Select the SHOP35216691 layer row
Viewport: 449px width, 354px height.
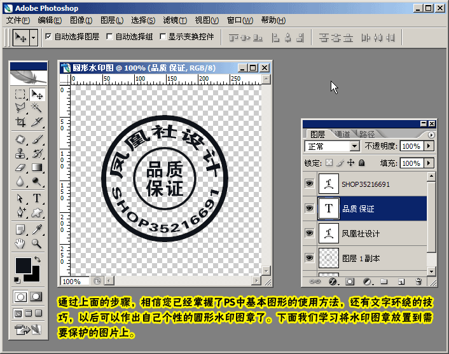[372, 184]
